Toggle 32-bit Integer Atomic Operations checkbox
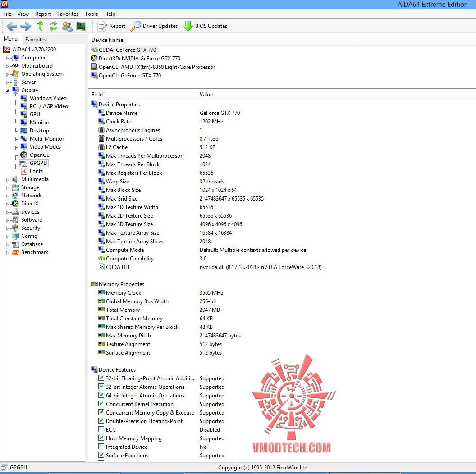The image size is (476, 474). click(x=101, y=387)
